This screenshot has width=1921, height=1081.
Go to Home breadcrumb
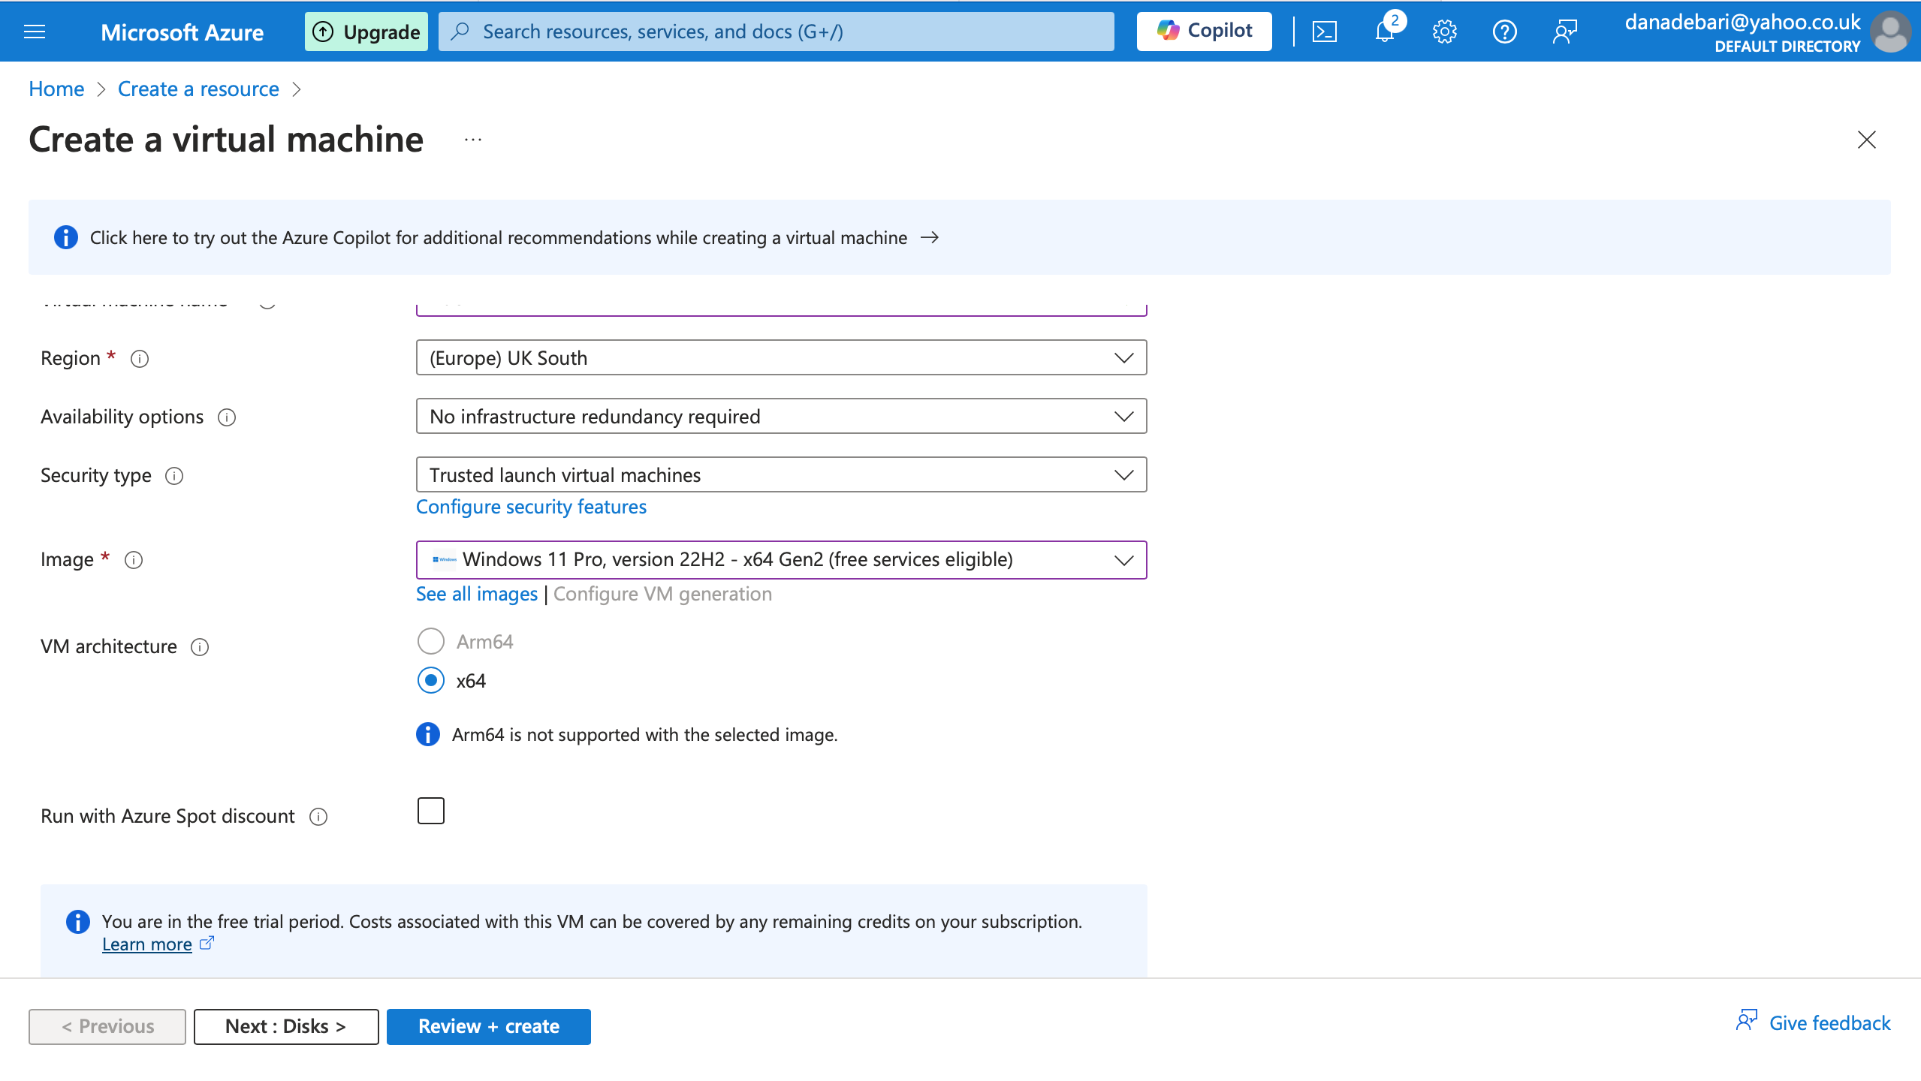pyautogui.click(x=56, y=89)
